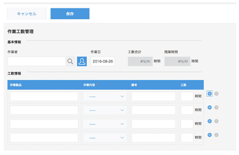This screenshot has width=239, height=155.
Task: Open the 作業内容 dropdown in second row
Action: pyautogui.click(x=105, y=110)
